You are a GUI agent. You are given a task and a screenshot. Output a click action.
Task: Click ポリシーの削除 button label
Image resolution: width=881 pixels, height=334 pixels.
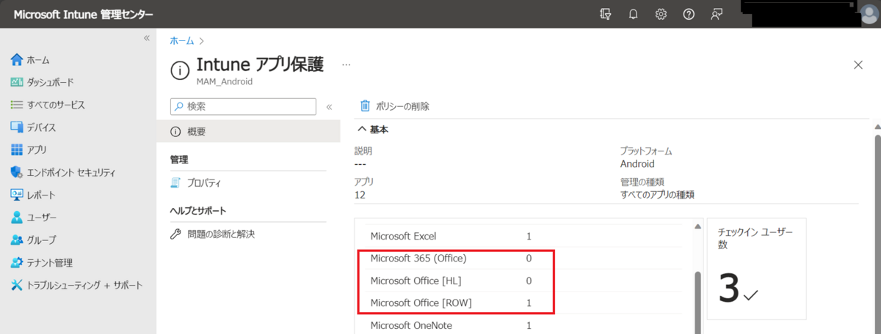point(402,106)
